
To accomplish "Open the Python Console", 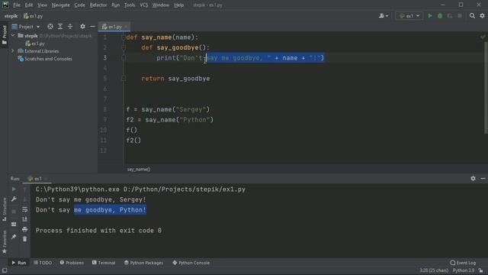I will pos(191,263).
